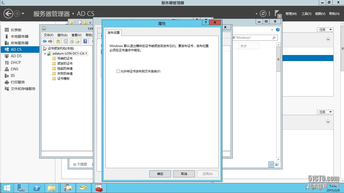Viewport: 344px width, 193px height.
Task: Open the 颁发的证书 folder
Action: [x=65, y=64]
